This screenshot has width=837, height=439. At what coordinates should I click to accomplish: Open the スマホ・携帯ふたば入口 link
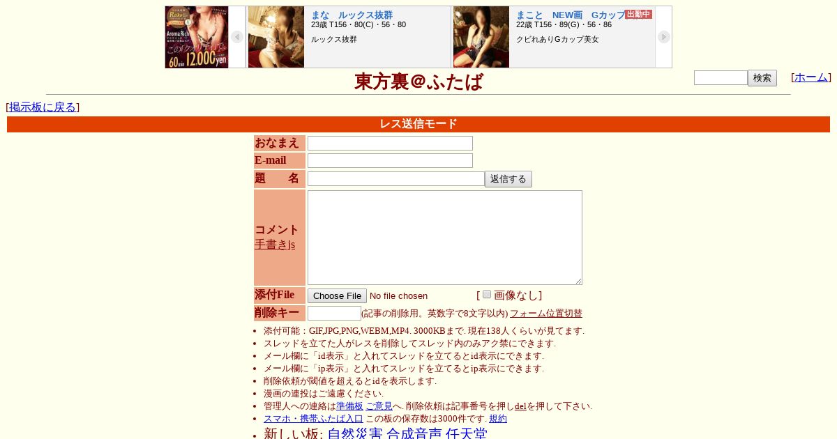pyautogui.click(x=313, y=419)
